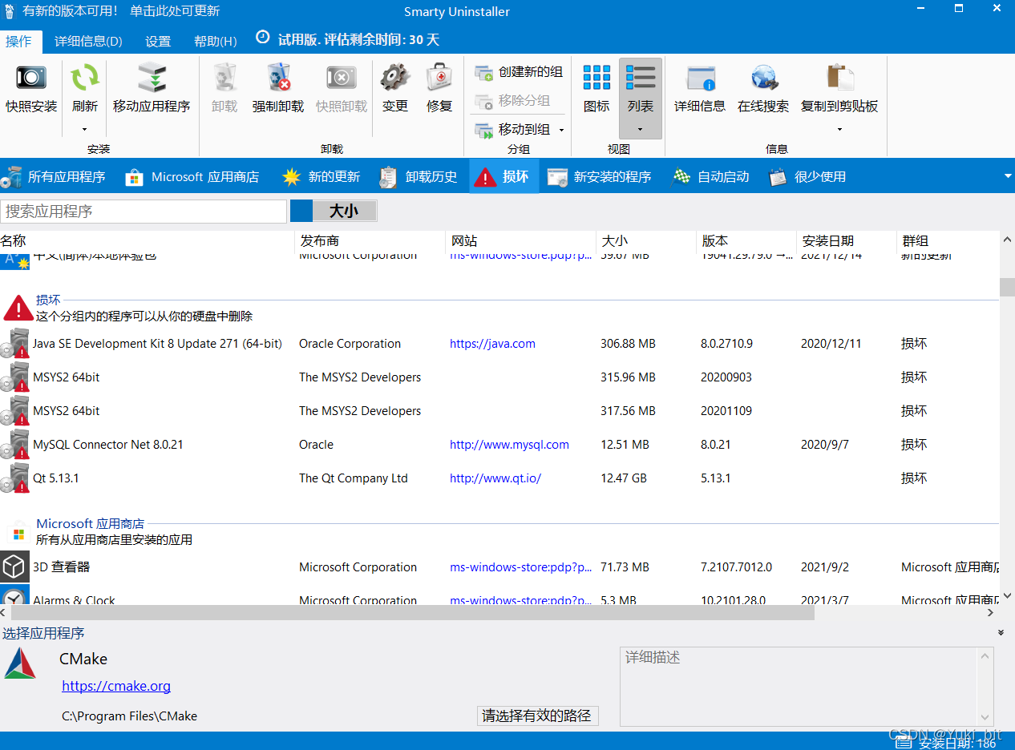Open 复制到剪贴板 dropdown arrow

(839, 129)
